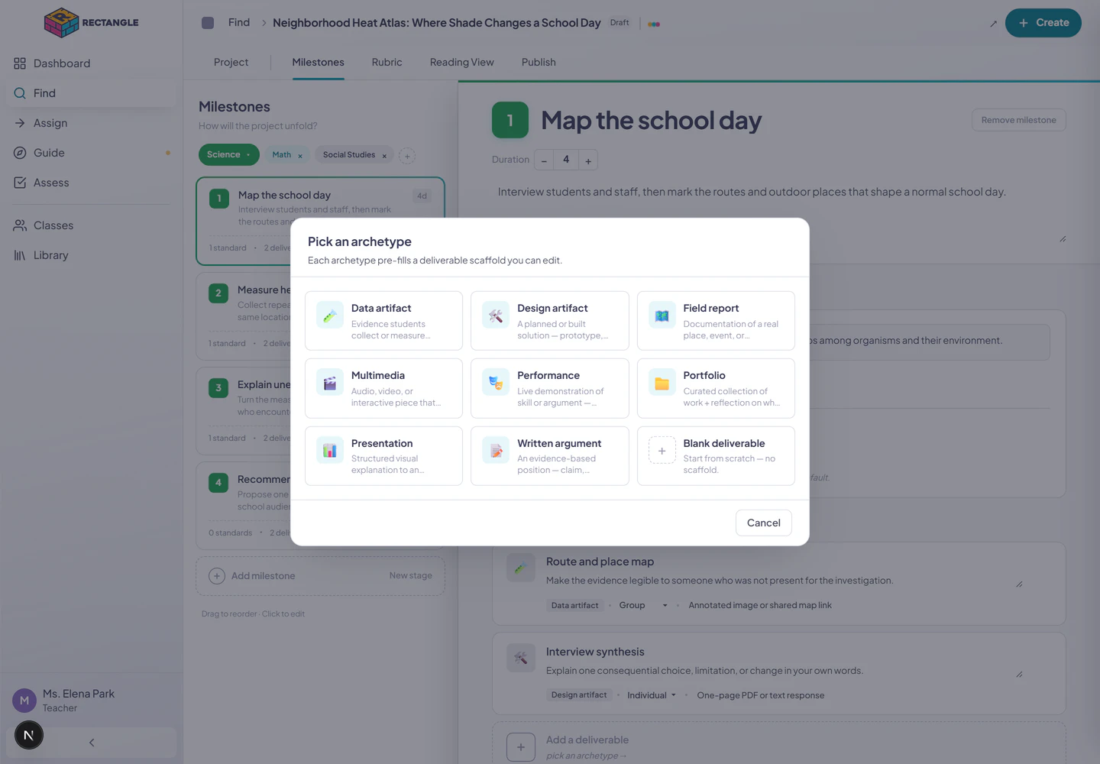This screenshot has width=1100, height=764.
Task: Click the square icon beside Find breadcrumb
Action: pyautogui.click(x=208, y=23)
